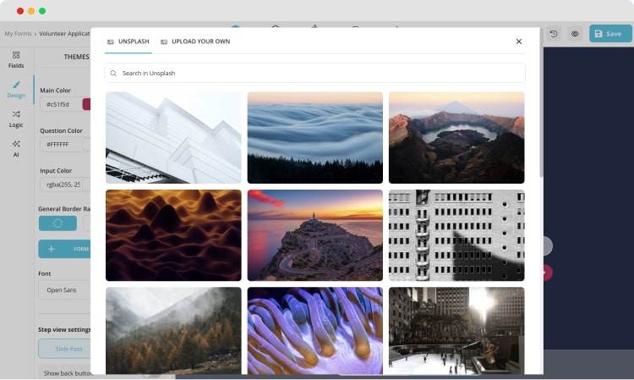Select the foggy autumn forest photo
Image resolution: width=634 pixels, height=380 pixels.
[173, 330]
